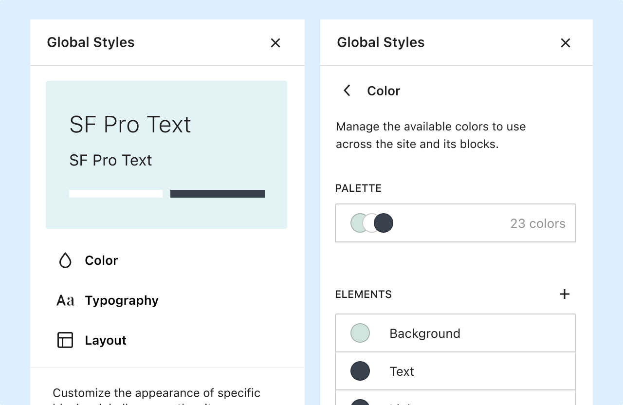The image size is (623, 405).
Task: Click the '23 colors' label
Action: coord(538,223)
